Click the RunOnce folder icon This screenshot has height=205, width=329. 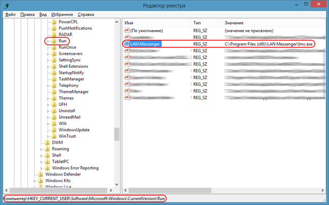(x=54, y=47)
